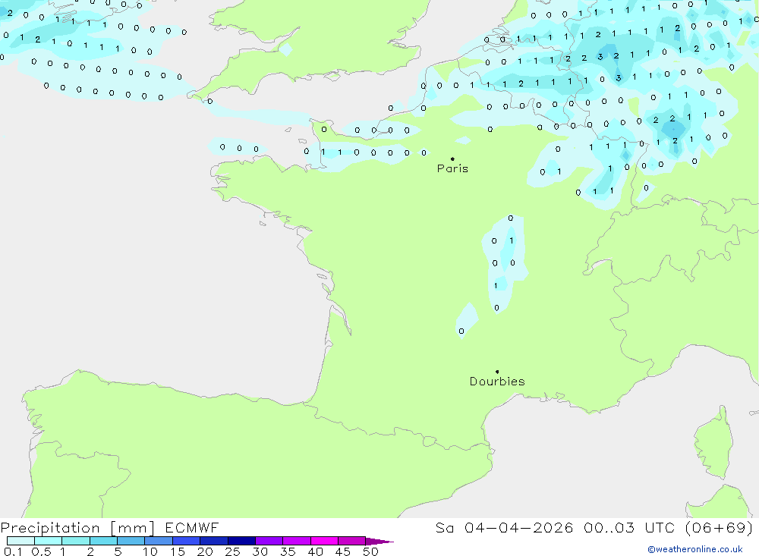This screenshot has width=759, height=556.
Task: Select the 10 mm legend color swatch
Action: coord(159,541)
